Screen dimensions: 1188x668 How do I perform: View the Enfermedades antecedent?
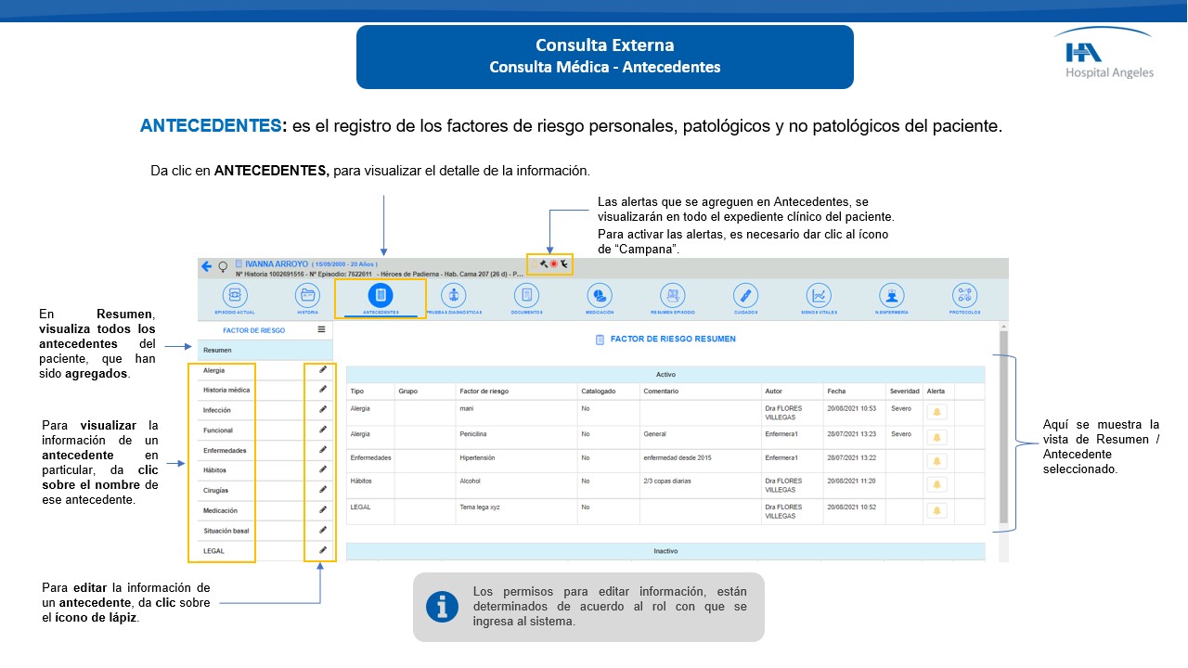[x=223, y=450]
